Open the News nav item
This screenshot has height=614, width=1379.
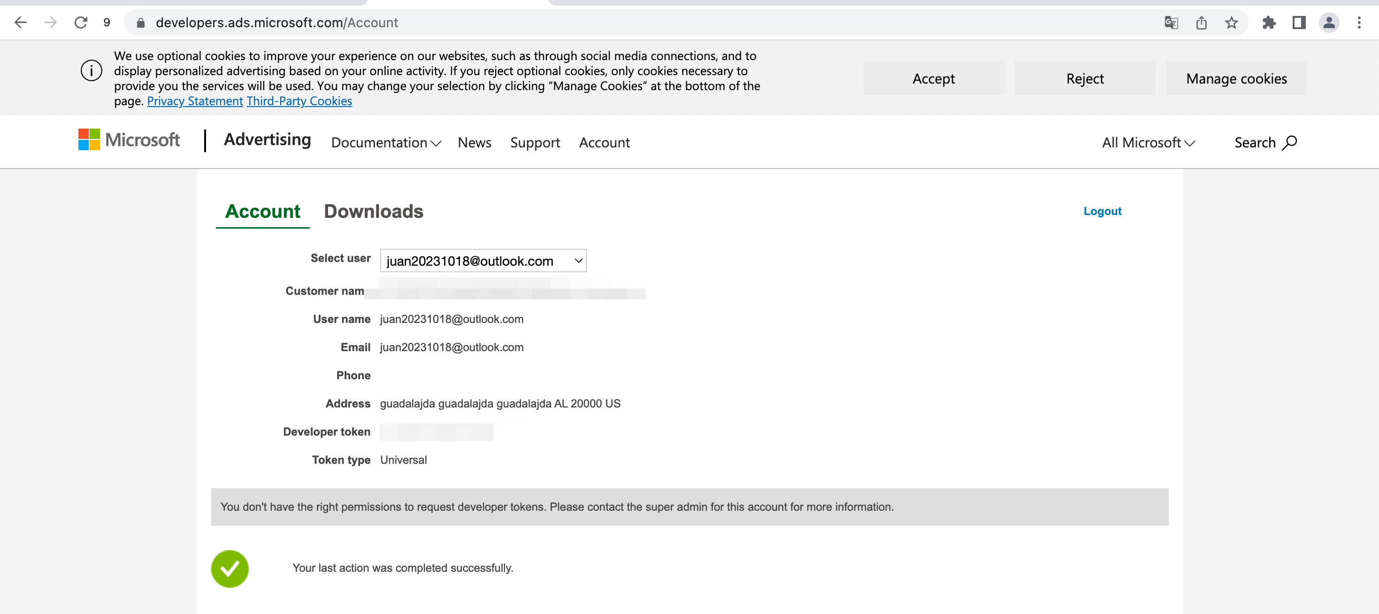475,143
